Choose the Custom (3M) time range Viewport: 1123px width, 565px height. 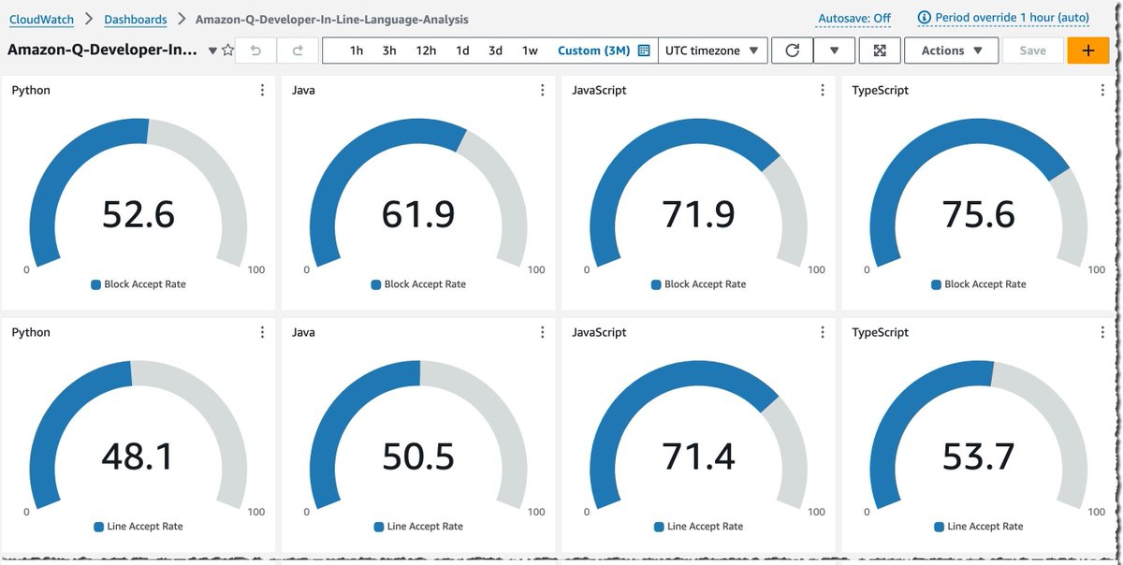pyautogui.click(x=593, y=51)
